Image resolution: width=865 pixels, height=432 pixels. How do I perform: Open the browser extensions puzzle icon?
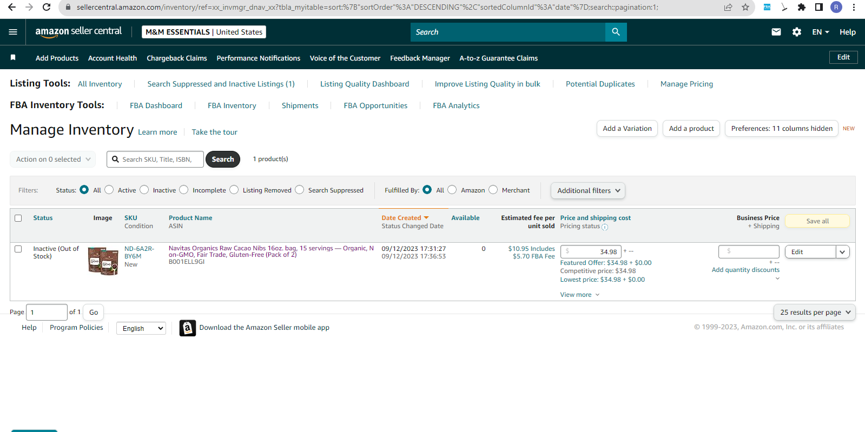click(802, 7)
